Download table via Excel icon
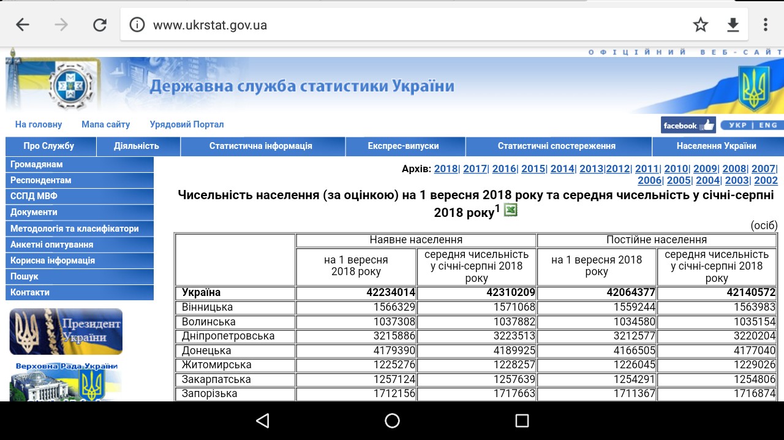 tap(510, 210)
